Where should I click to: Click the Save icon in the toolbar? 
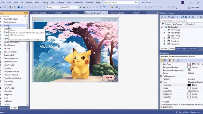tap(18, 7)
